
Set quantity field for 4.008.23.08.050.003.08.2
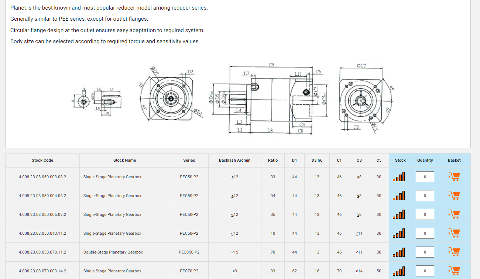pyautogui.click(x=425, y=177)
